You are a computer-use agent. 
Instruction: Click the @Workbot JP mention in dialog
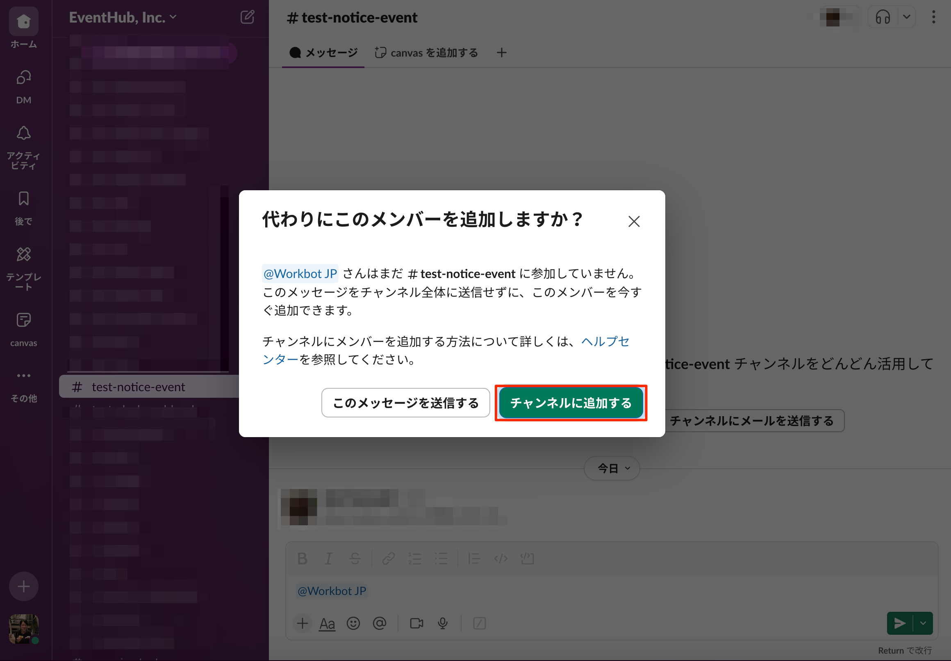300,274
